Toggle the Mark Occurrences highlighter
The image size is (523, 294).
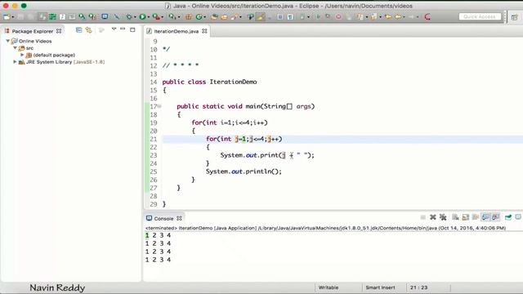point(261,16)
